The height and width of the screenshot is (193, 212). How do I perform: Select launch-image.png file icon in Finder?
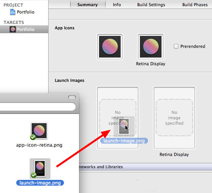(x=40, y=169)
